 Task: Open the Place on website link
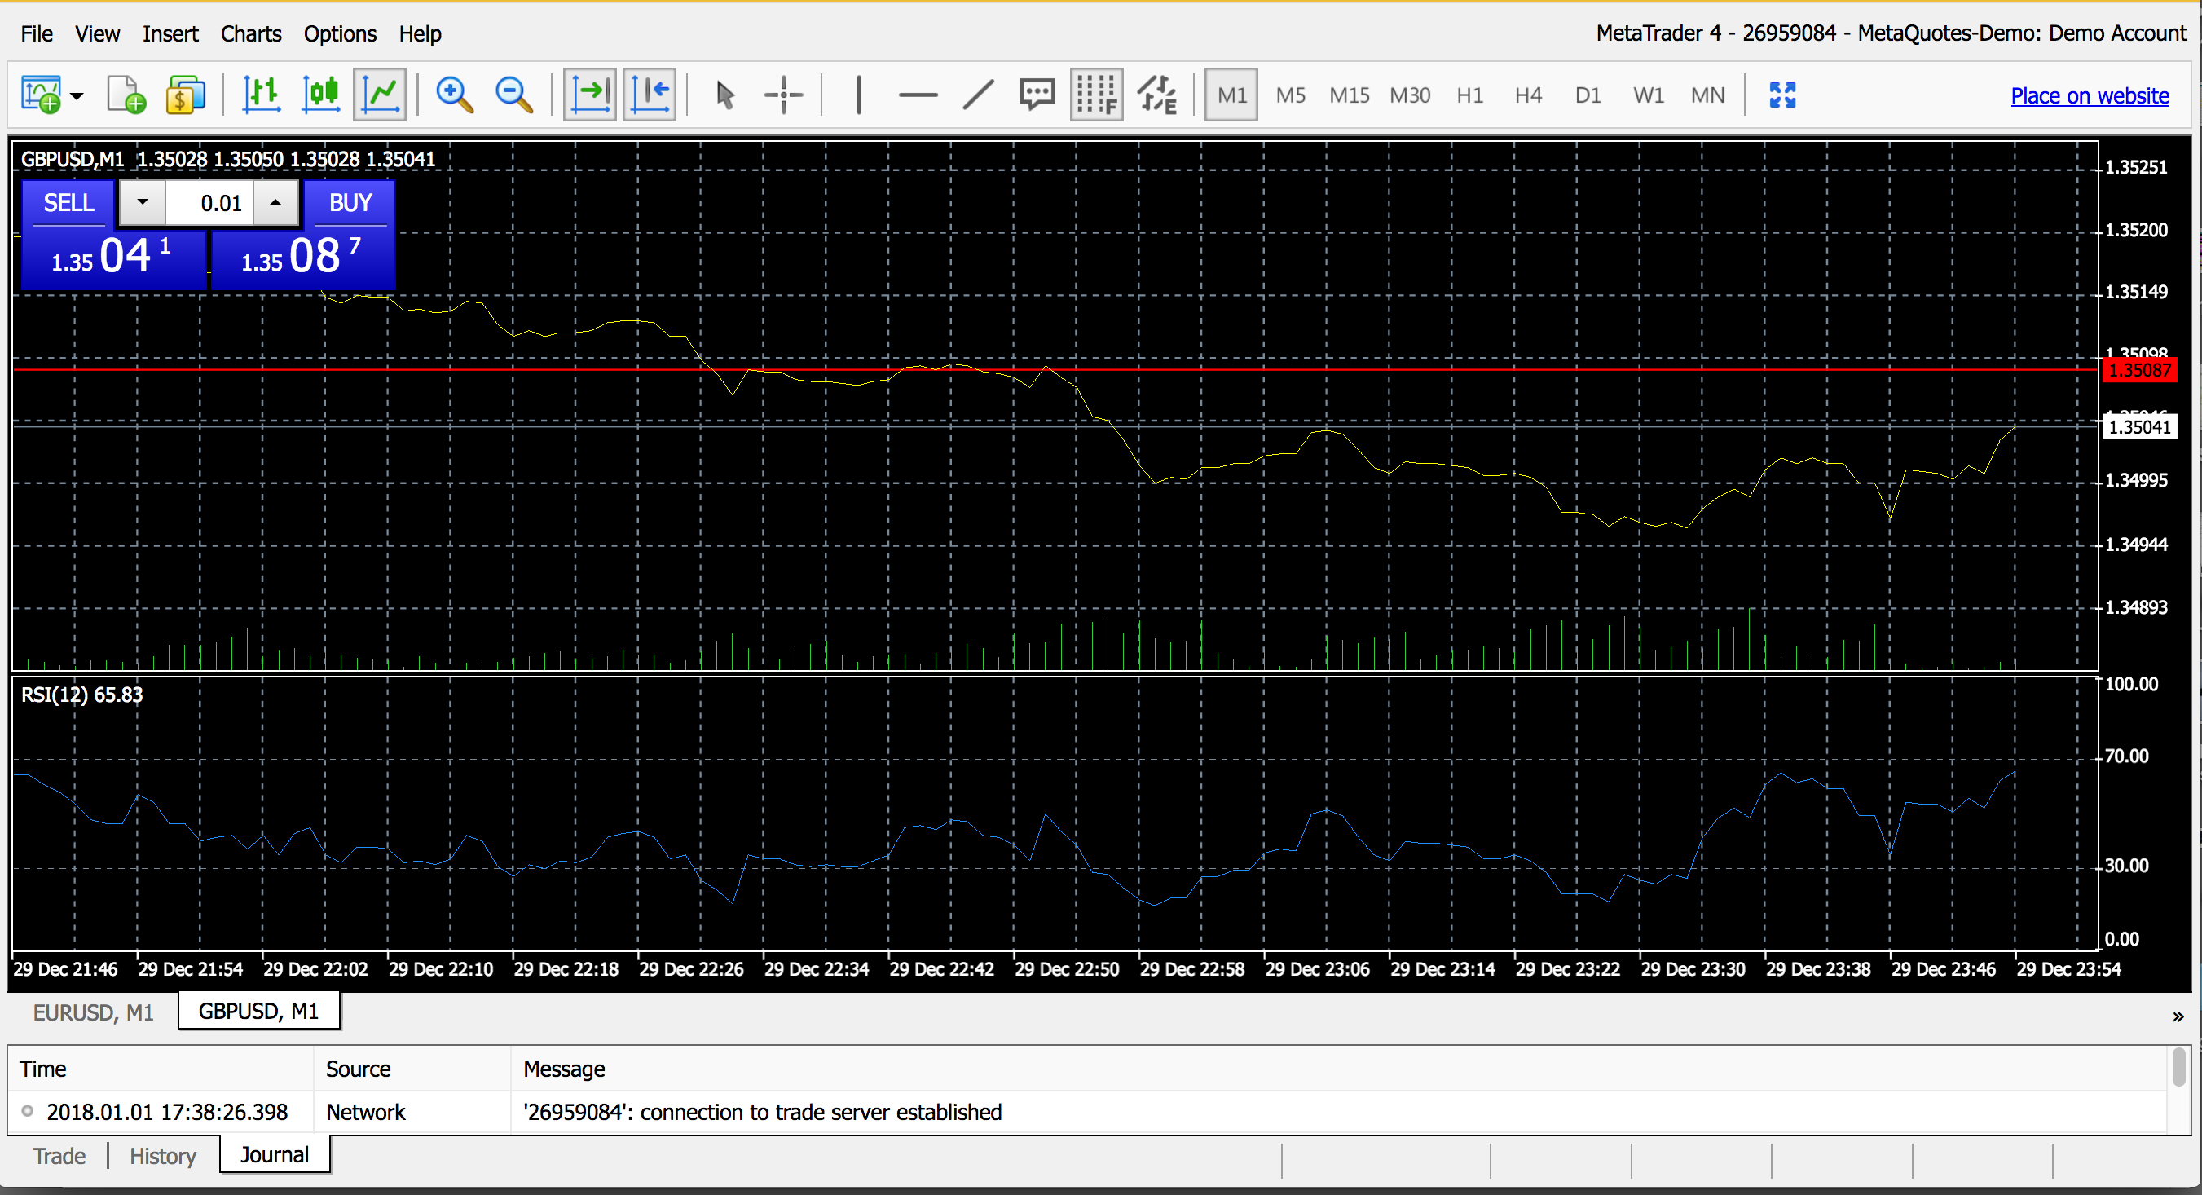pyautogui.click(x=2090, y=95)
